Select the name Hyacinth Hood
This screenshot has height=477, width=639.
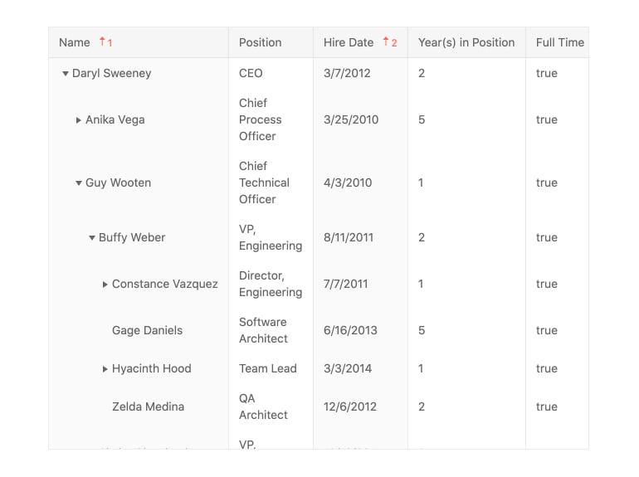[x=152, y=368]
